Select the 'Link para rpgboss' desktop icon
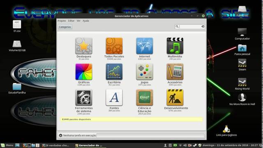263x148 pixels. (226, 130)
